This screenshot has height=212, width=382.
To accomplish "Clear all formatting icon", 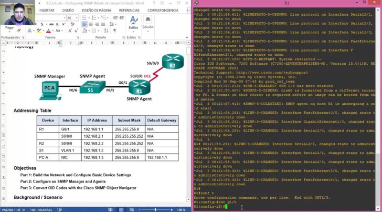I will coord(73,24).
